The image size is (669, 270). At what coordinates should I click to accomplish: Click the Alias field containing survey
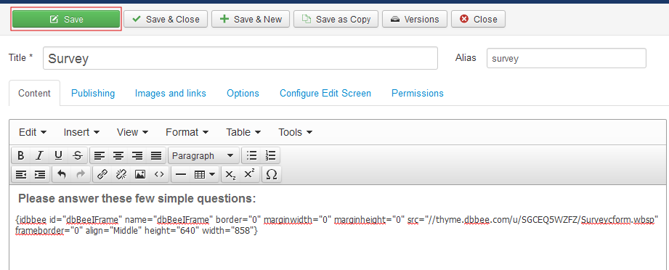tap(566, 58)
